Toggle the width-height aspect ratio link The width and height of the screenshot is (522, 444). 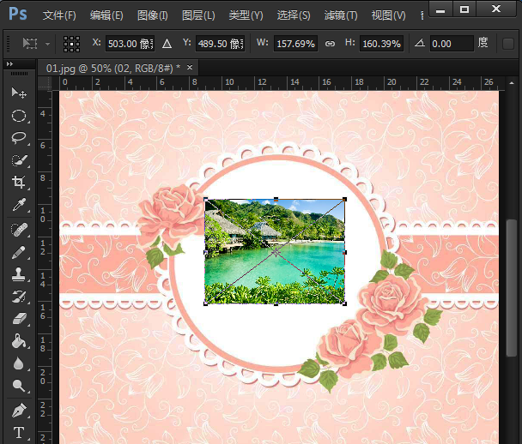point(329,43)
